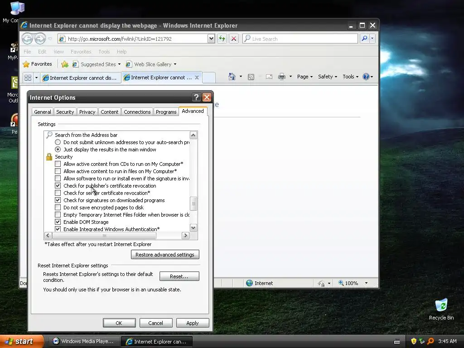Click the Reset... button
This screenshot has height=348, width=464.
179,276
